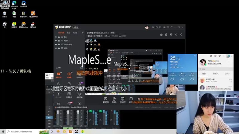Screen dimensions: 239x134
Task: Open the 回收站 recycle bin
Action: (4, 14)
